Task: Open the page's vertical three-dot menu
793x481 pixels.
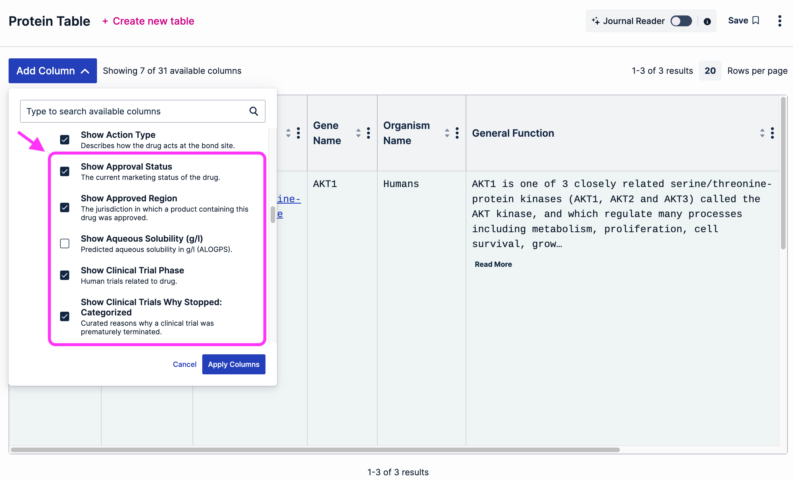Action: pyautogui.click(x=779, y=21)
